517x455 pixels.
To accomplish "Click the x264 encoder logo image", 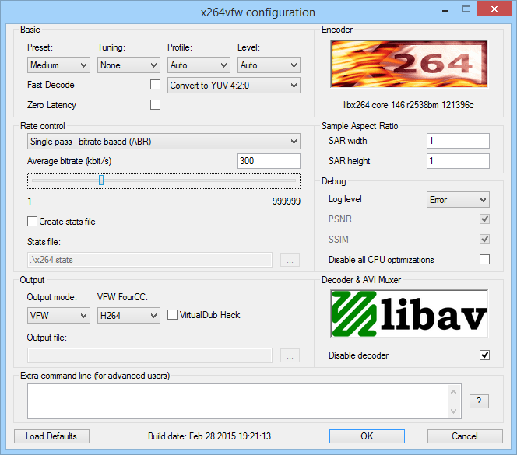I will point(409,65).
